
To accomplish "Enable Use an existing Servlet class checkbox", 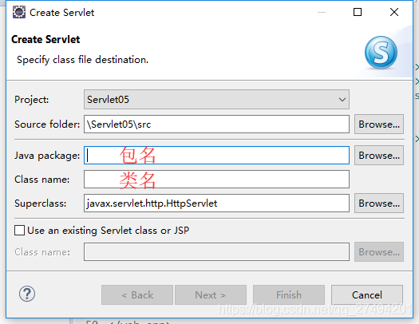I will pyautogui.click(x=19, y=231).
